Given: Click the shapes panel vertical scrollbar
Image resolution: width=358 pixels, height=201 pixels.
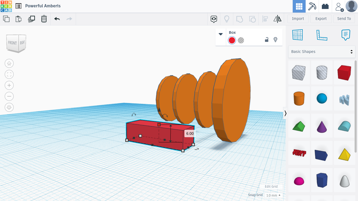Looking at the screenshot, I should 356,106.
